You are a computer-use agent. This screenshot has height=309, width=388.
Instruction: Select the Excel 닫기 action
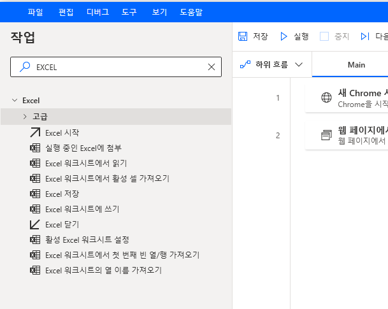pyautogui.click(x=62, y=224)
